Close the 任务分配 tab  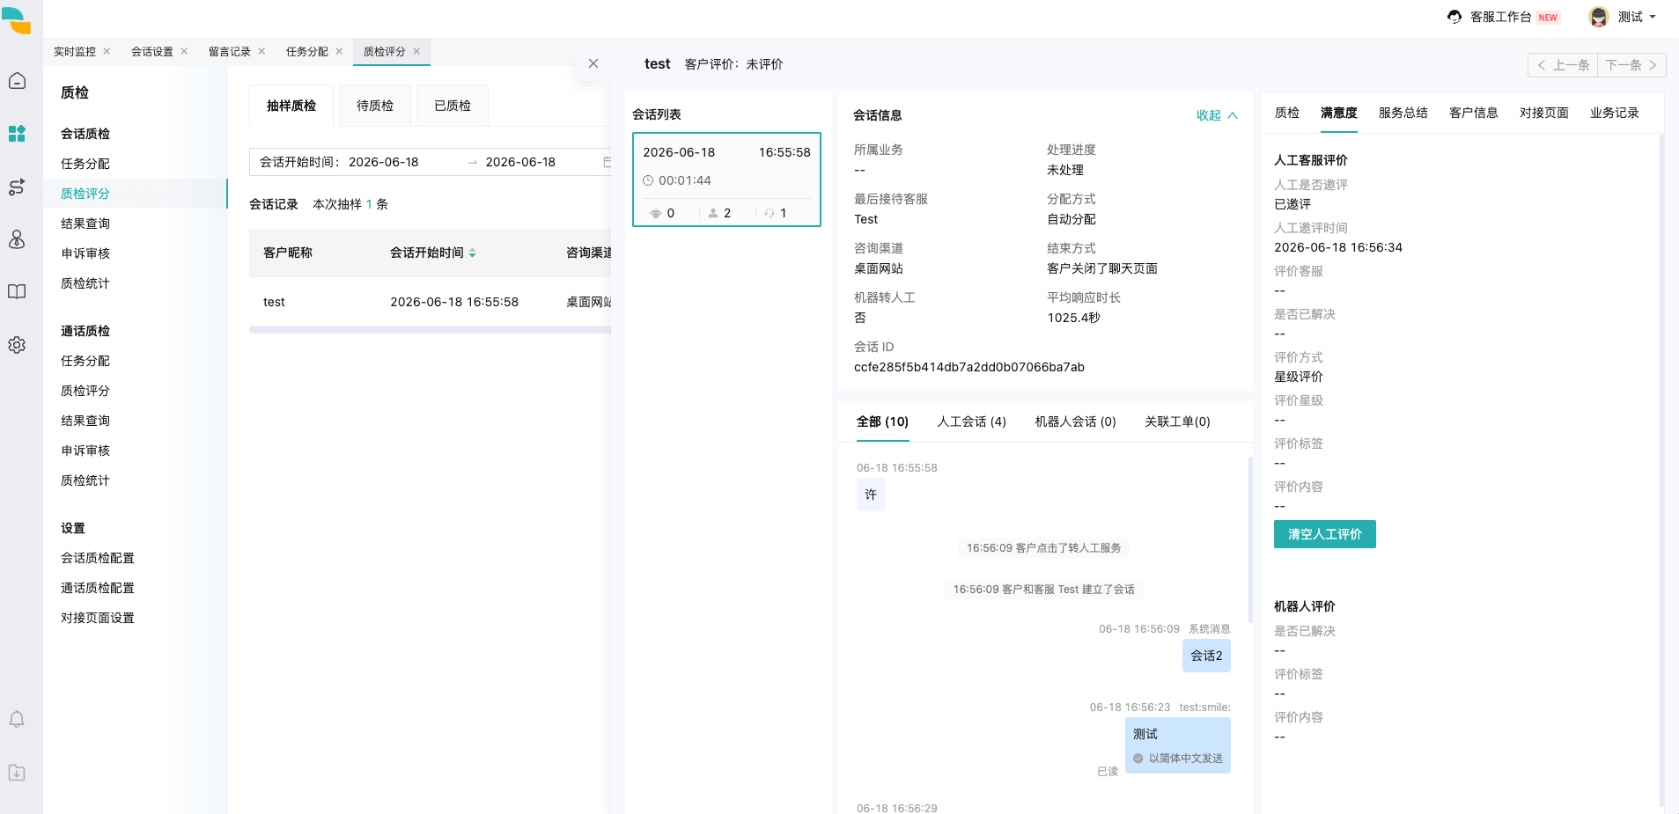[x=339, y=51]
